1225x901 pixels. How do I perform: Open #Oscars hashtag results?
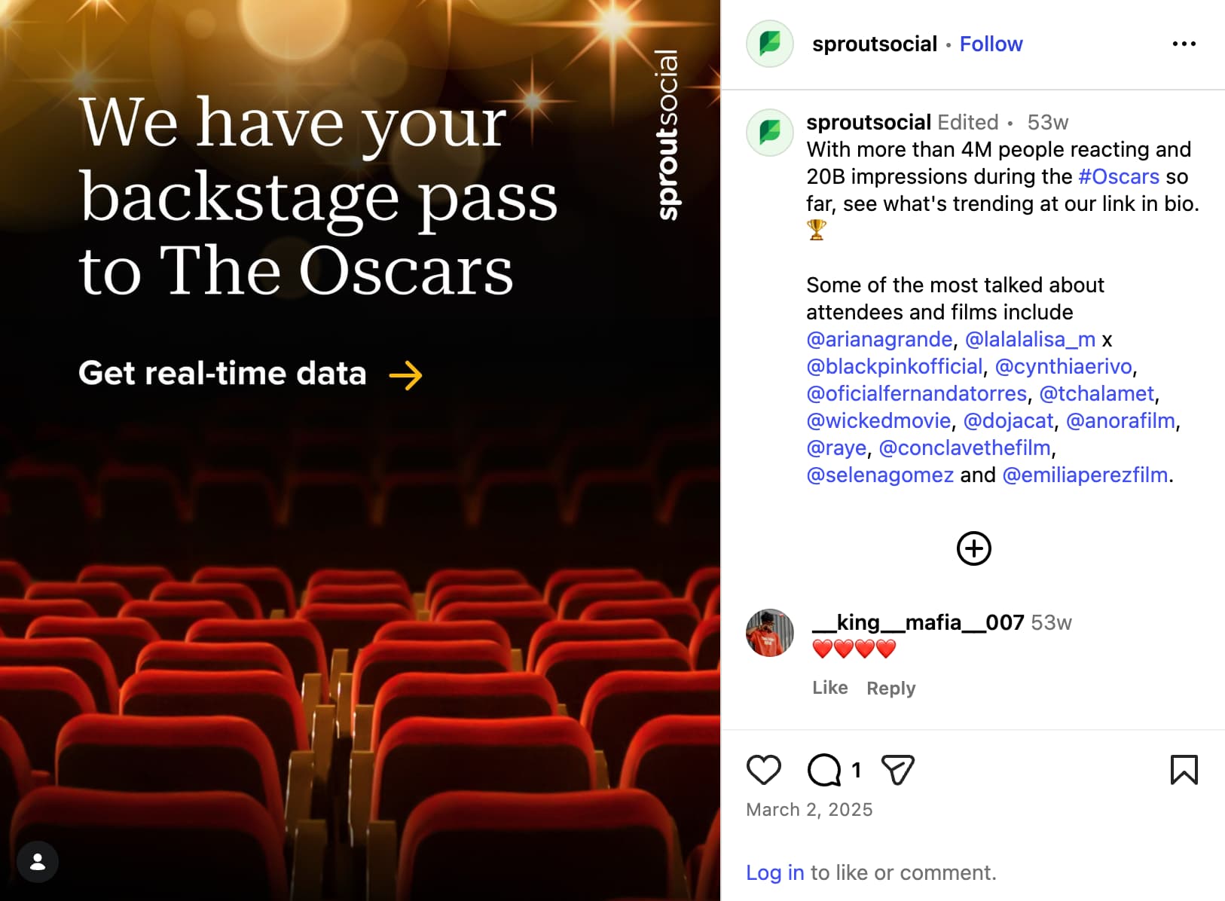1120,176
